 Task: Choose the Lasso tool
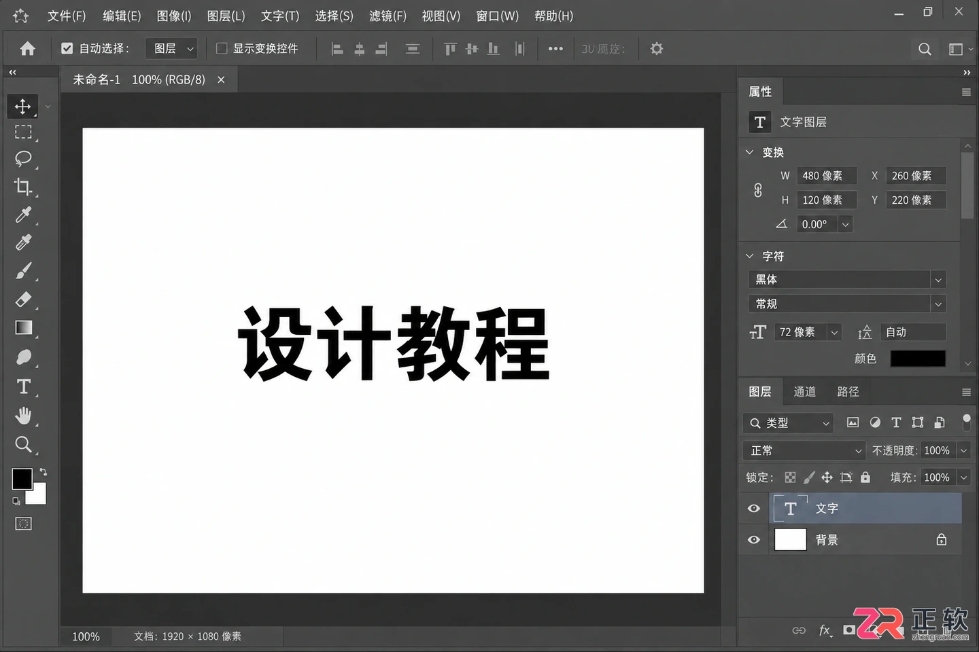coord(23,158)
